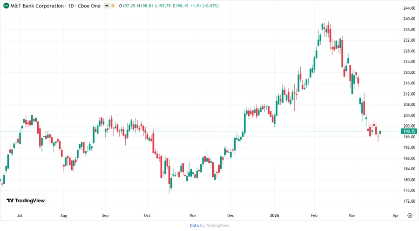Open chart settings gear icon
Viewport: 419px width, 231px height.
[x=410, y=216]
